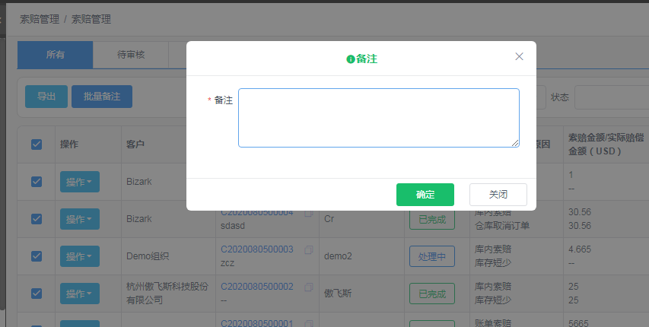
Task: Uncheck the Demo组织 row checkbox
Action: [x=37, y=256]
